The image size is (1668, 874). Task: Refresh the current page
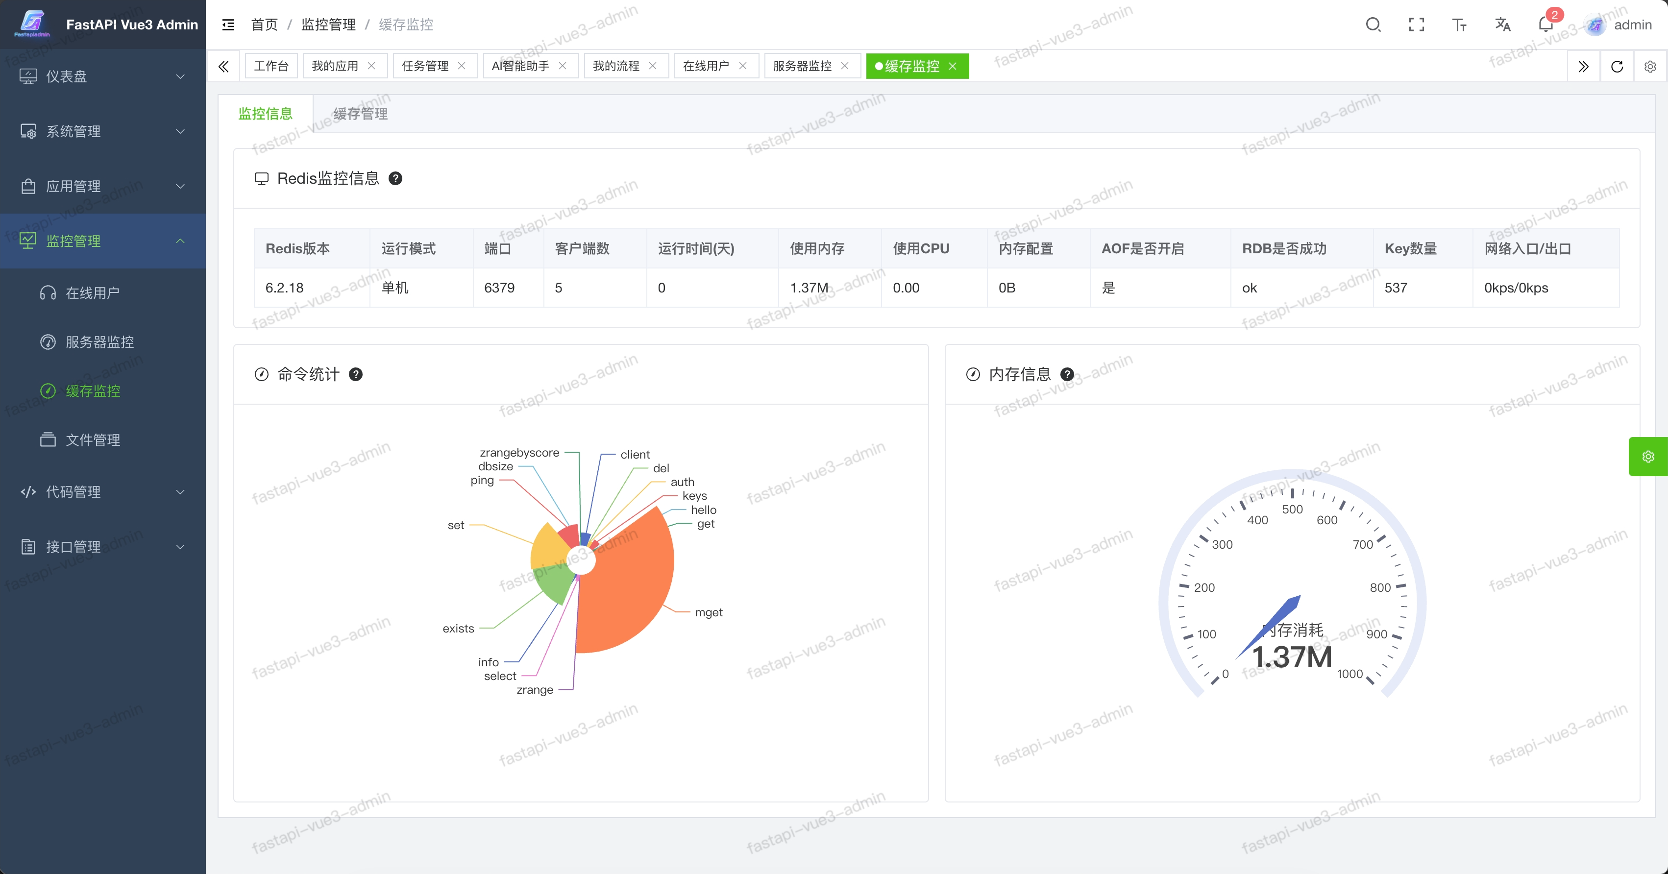[1617, 67]
